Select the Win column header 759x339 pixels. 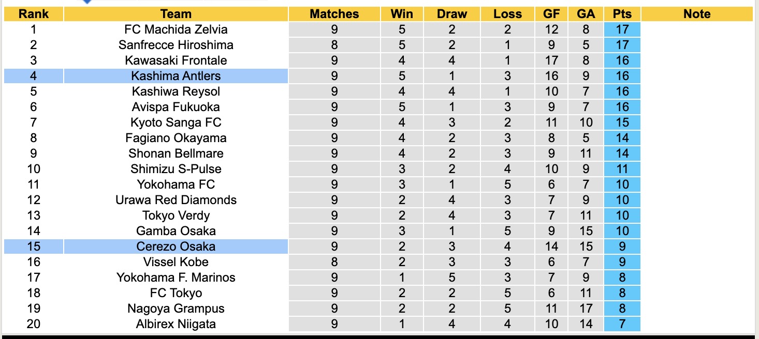tap(402, 14)
